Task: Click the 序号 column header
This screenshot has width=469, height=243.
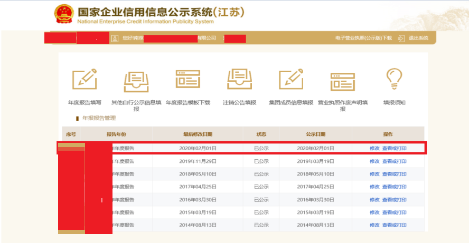Action: [71, 134]
